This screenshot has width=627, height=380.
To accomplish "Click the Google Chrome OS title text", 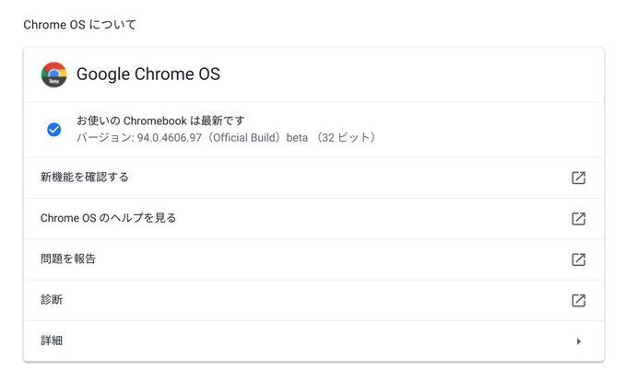I will (148, 75).
